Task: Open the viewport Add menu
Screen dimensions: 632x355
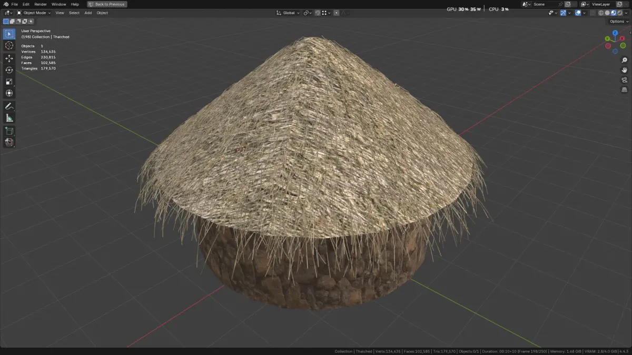Action: [x=88, y=13]
